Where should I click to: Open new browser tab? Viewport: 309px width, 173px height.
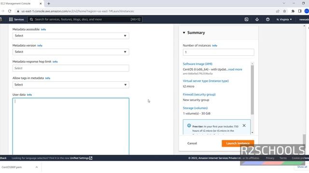click(x=49, y=3)
